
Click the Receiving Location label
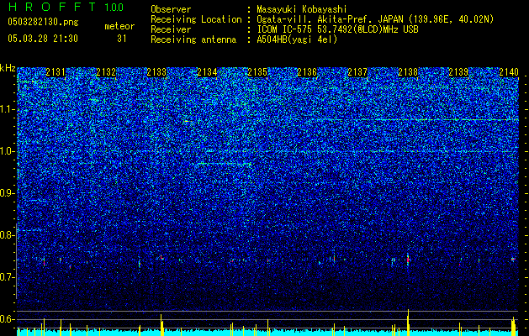pos(196,19)
